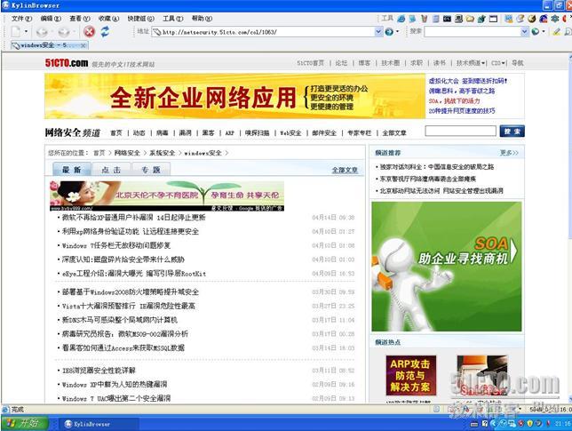Screen dimensions: 572x431
Task: Click the blue 搜索 button
Action: pos(512,131)
